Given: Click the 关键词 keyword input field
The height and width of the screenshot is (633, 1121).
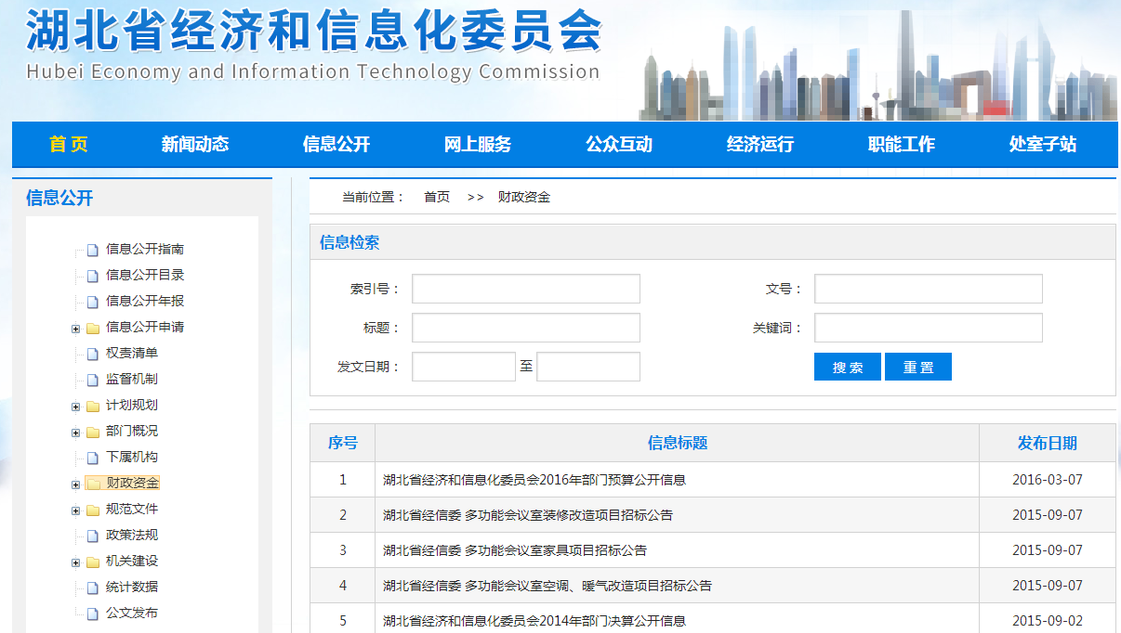Looking at the screenshot, I should point(928,328).
